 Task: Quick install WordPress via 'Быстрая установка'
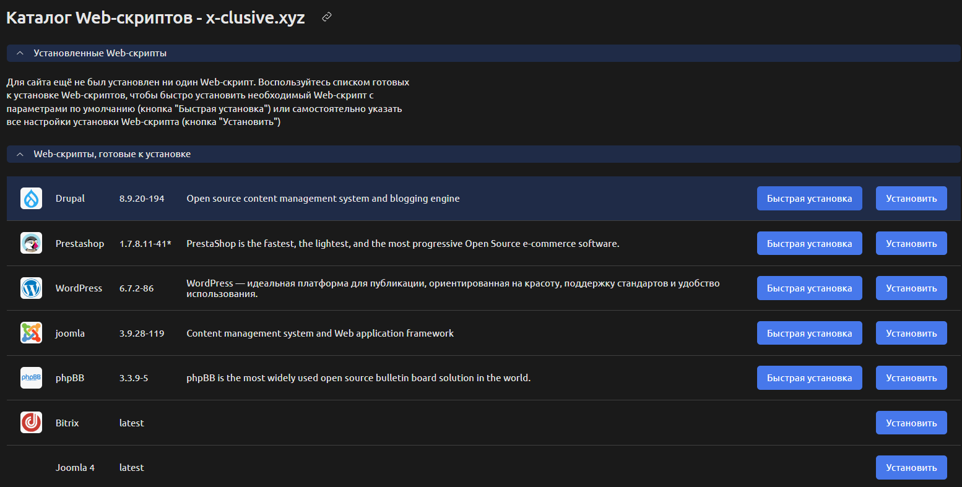809,288
